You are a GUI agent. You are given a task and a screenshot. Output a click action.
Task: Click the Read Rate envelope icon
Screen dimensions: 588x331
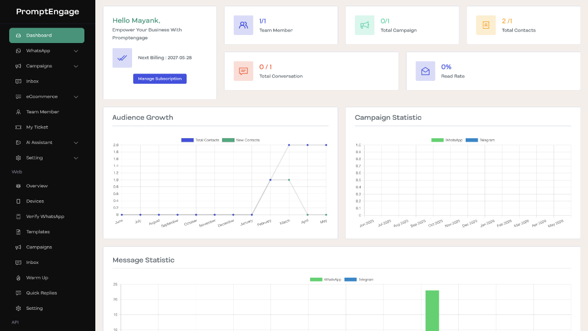425,71
